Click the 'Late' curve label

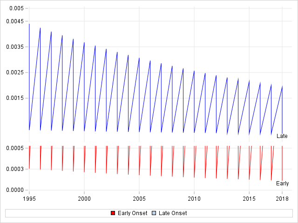coord(282,136)
